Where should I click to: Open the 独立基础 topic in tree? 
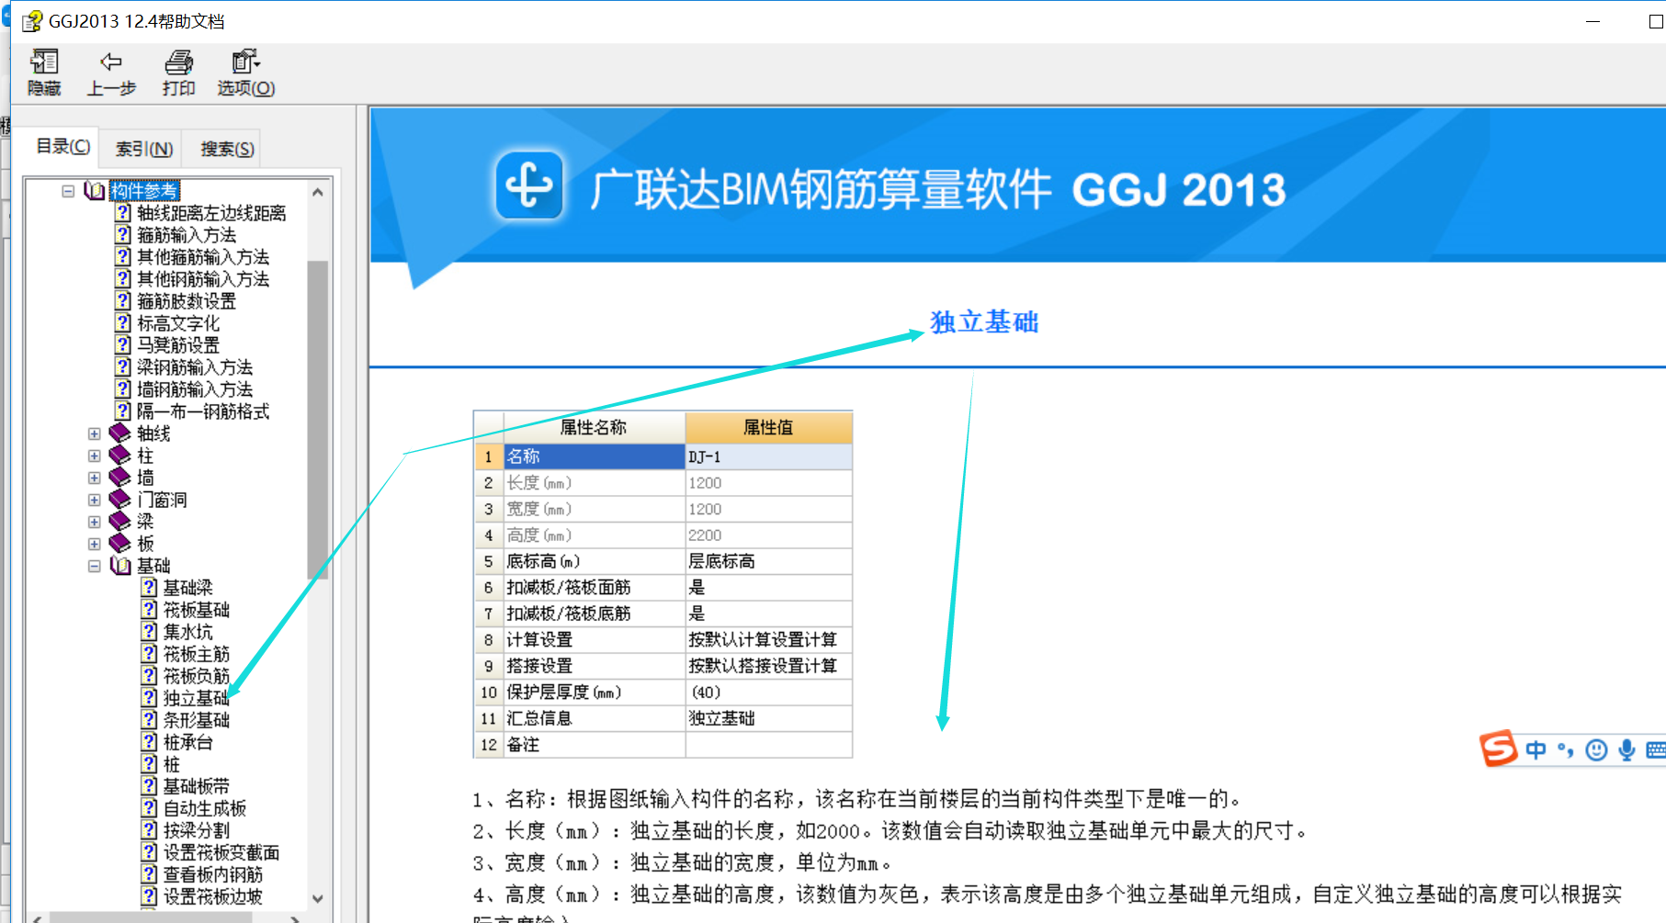[197, 698]
